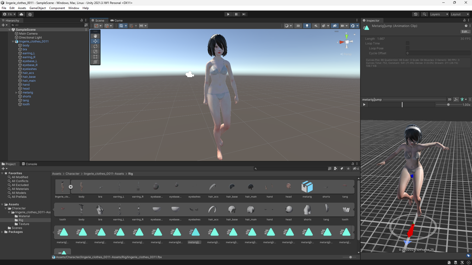Open the GameObject menu
Viewport: 472px width, 265px height.
[37, 8]
